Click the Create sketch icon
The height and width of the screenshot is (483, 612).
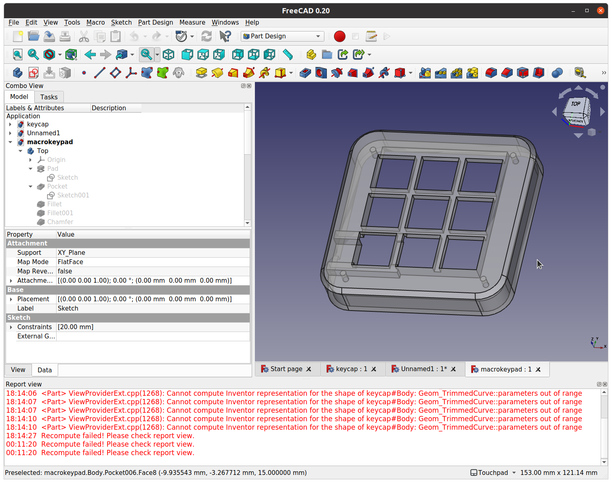[x=34, y=73]
